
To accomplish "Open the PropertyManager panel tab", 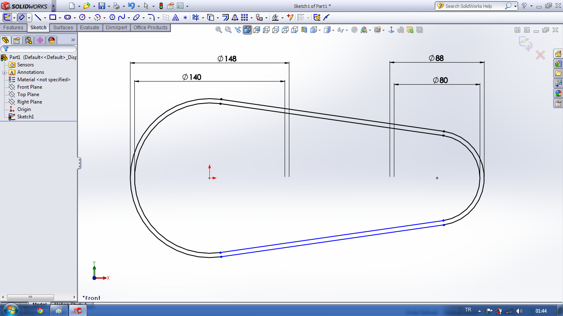I will 16,40.
